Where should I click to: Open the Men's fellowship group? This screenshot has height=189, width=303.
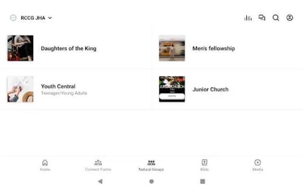coord(214,48)
